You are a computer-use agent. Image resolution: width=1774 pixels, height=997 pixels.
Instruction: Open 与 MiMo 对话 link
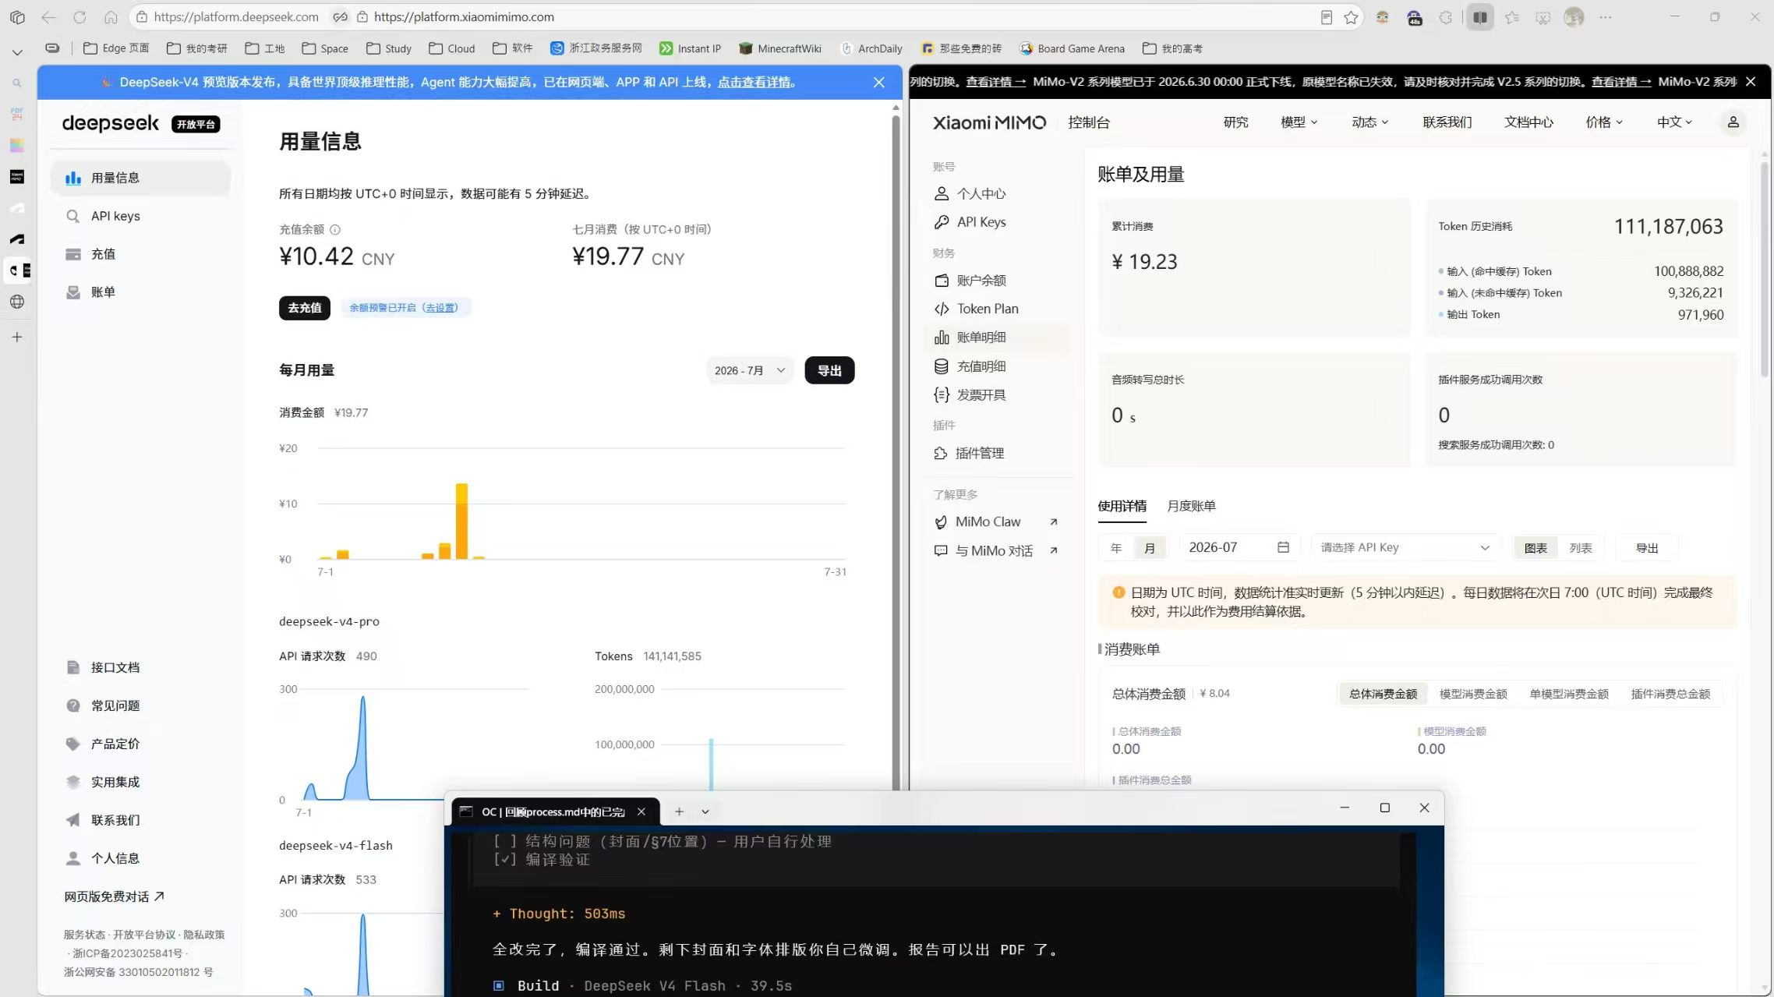(x=998, y=550)
